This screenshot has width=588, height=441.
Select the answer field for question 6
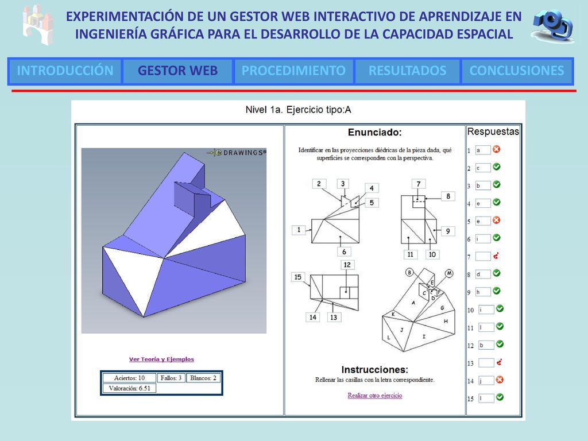[482, 239]
